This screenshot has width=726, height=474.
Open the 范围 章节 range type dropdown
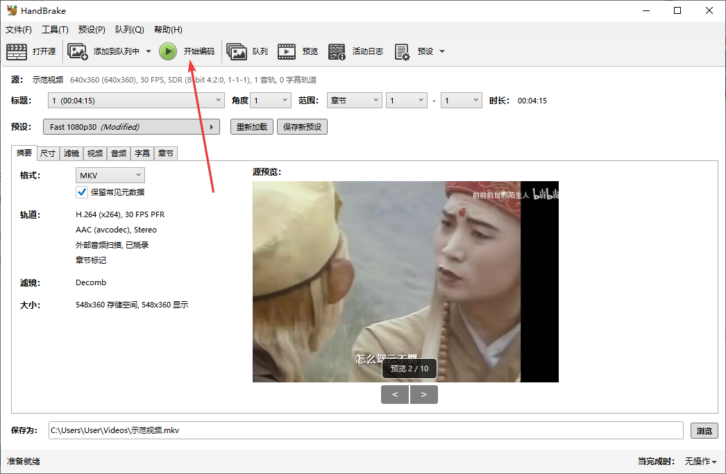[x=354, y=101]
